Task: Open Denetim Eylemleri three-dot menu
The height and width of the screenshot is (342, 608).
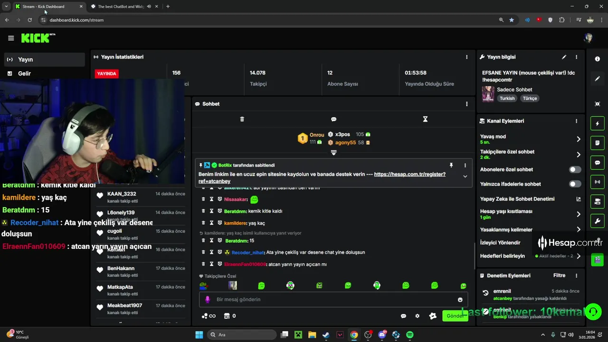Action: (x=576, y=275)
